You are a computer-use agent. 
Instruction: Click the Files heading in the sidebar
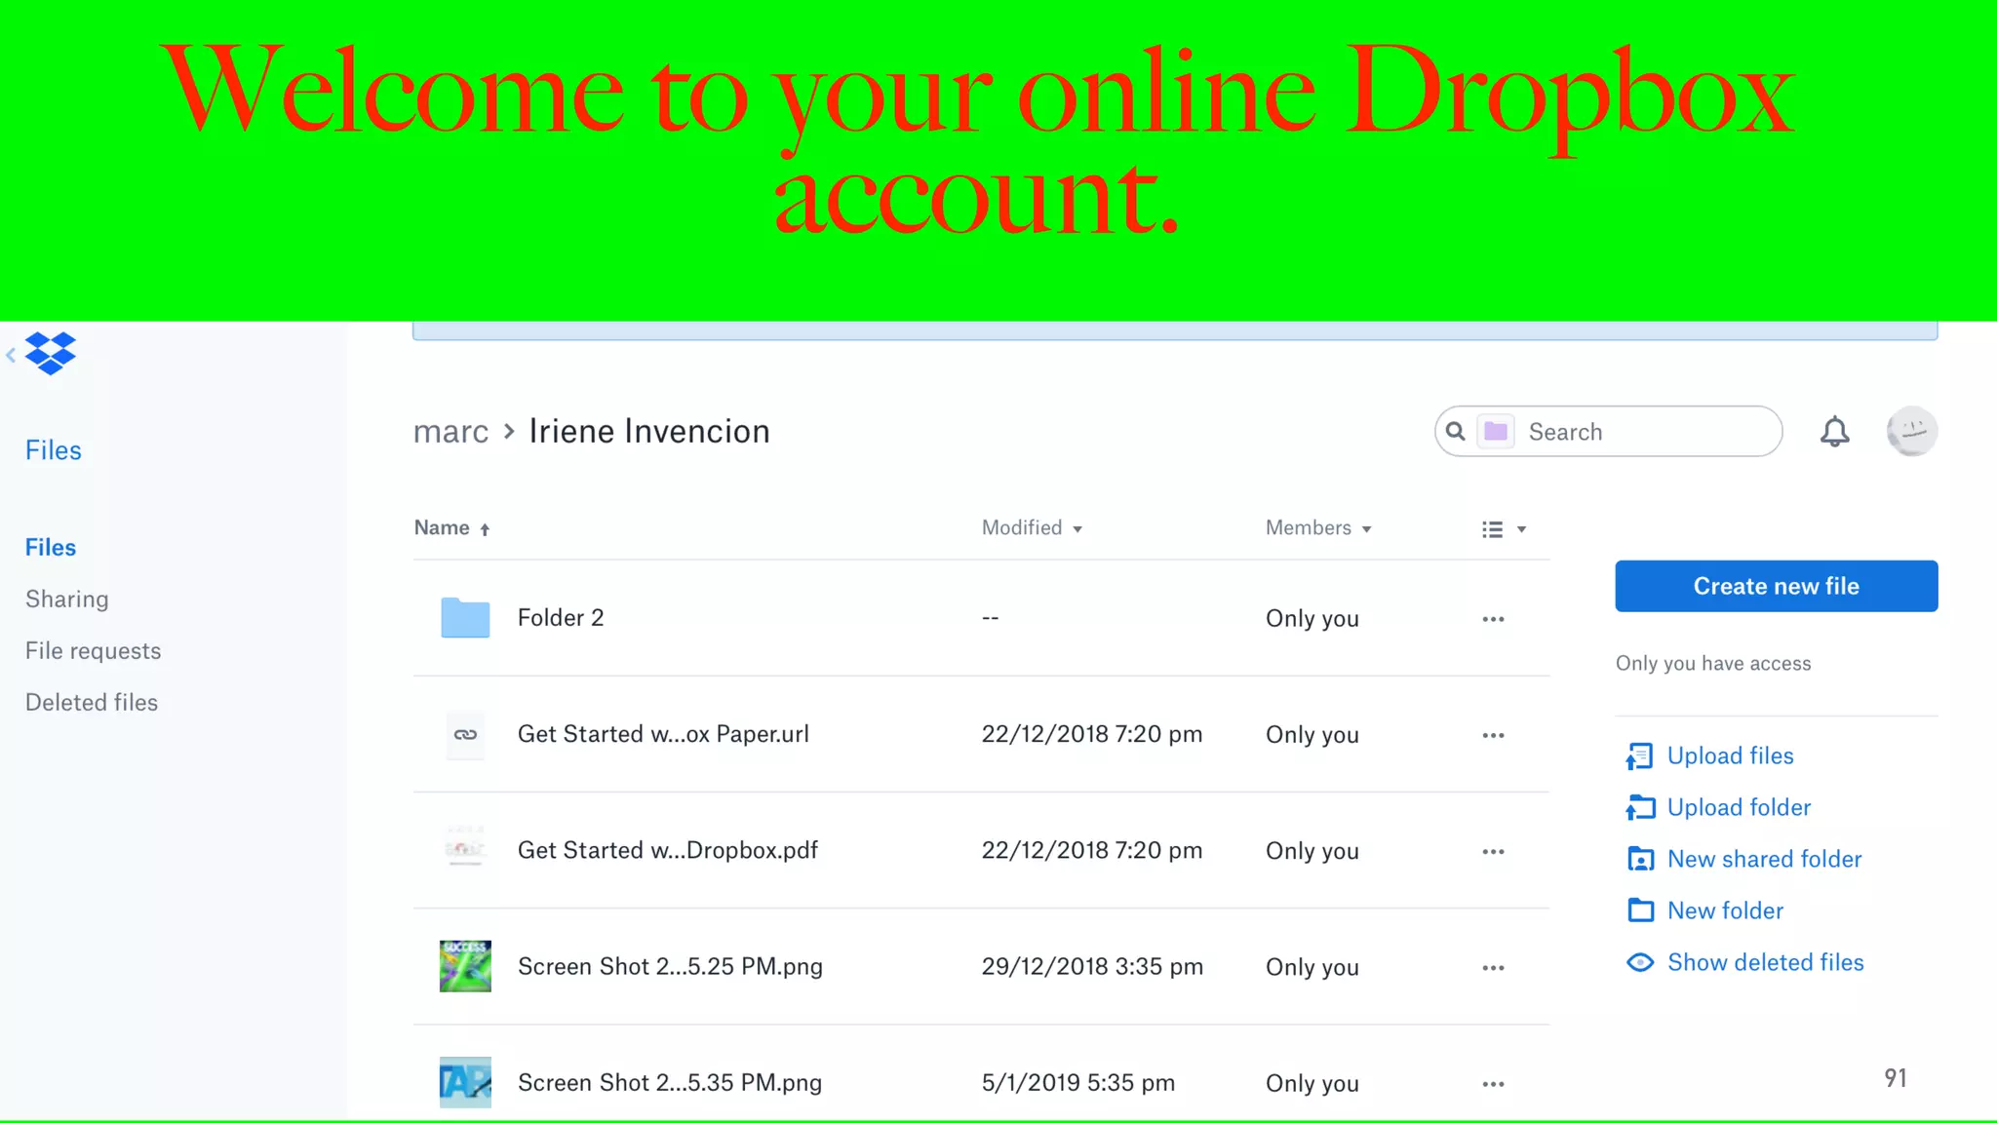pos(53,449)
